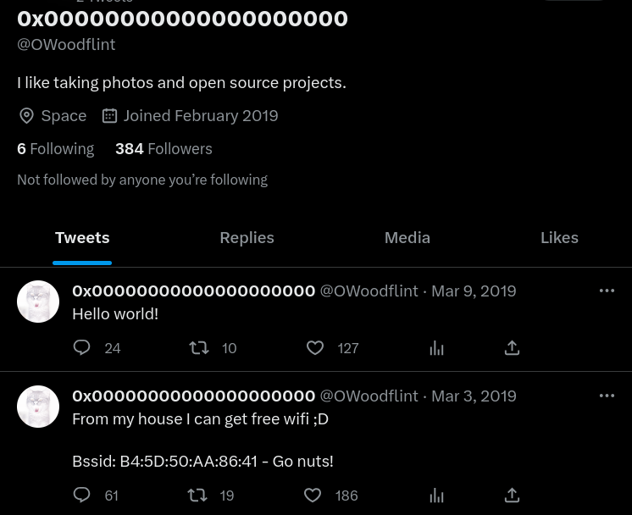Select the Tweets tab
Viewport: 632px width, 515px height.
tap(82, 237)
